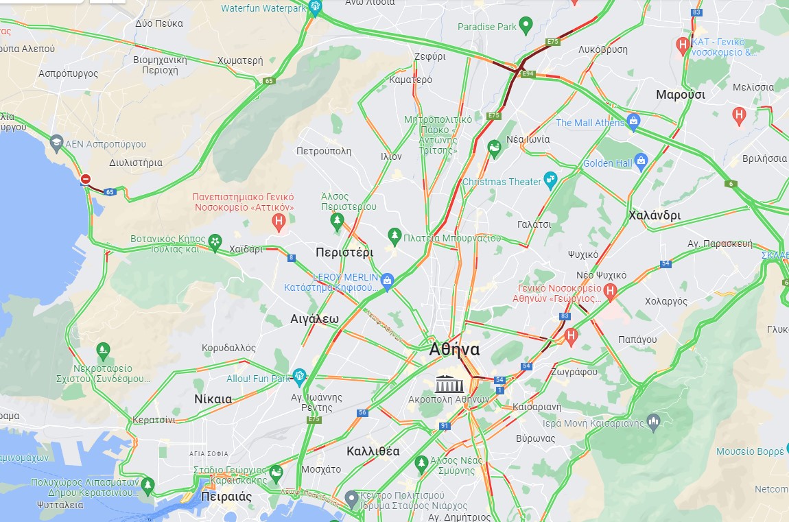789x522 pixels.
Task: Open The Mall Athens shopping pin
Action: tap(633, 122)
